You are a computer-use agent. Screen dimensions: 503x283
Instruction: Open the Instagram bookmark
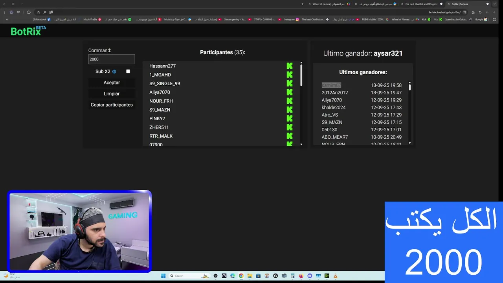[291, 19]
